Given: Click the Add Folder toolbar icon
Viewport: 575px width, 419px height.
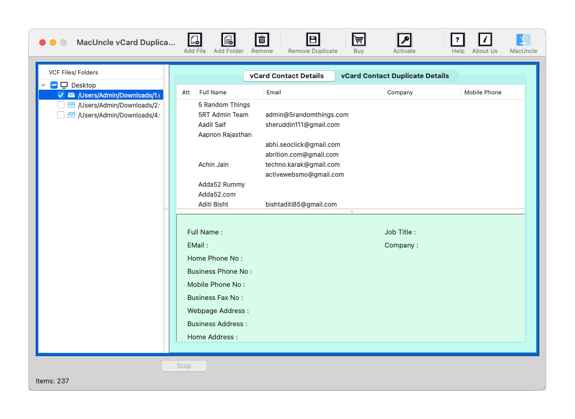Looking at the screenshot, I should [x=228, y=39].
